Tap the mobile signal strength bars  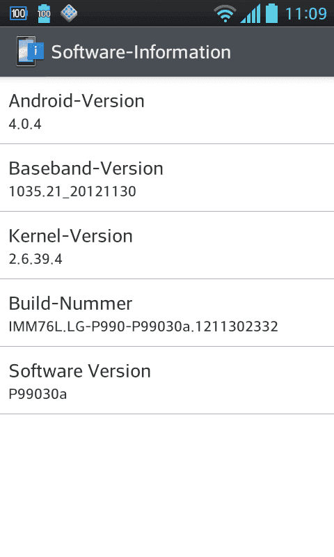250,14
